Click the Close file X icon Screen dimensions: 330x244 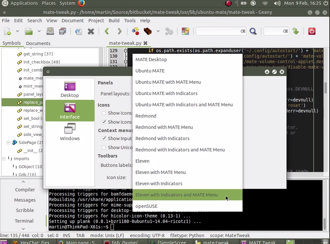91,31
